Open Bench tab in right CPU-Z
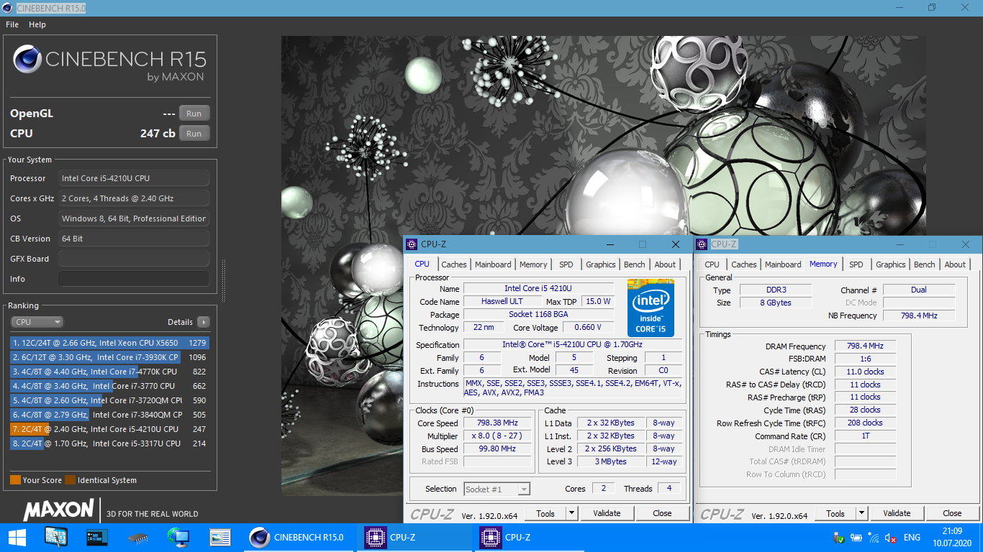Screen dimensions: 983x552 (x=925, y=264)
